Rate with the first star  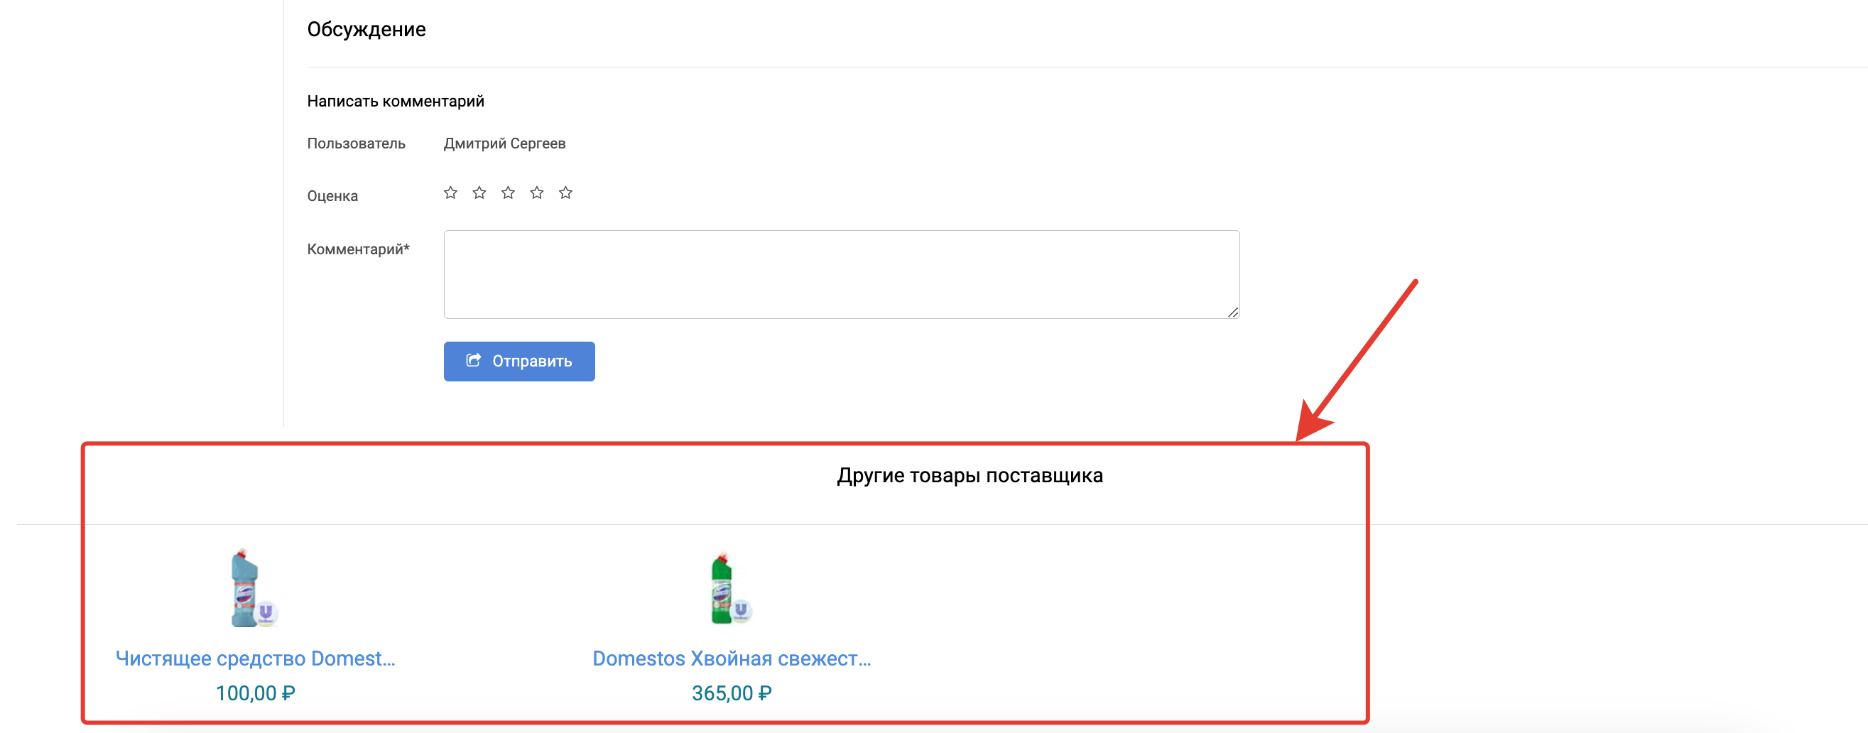coord(450,193)
